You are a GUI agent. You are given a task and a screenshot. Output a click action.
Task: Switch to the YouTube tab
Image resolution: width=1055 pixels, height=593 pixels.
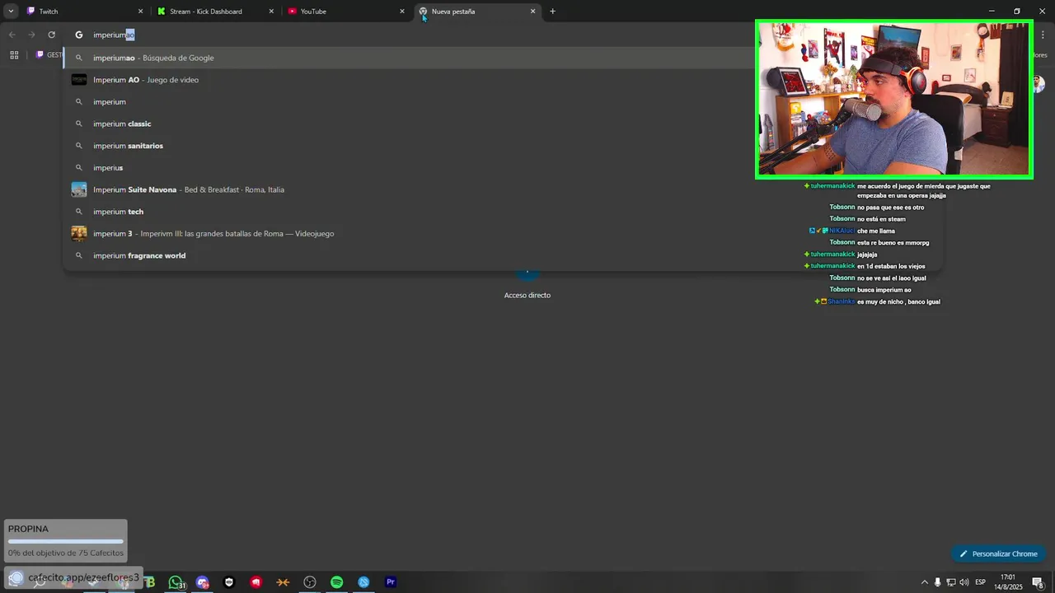tap(346, 12)
